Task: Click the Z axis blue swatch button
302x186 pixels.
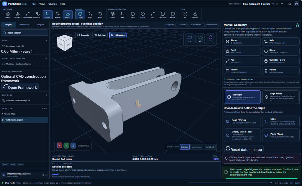Action: click(x=73, y=145)
